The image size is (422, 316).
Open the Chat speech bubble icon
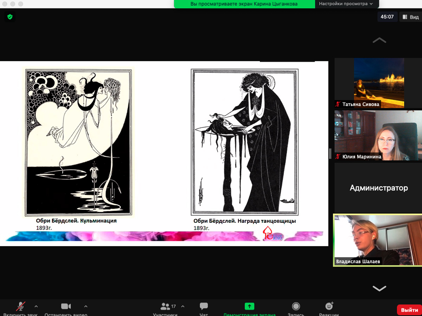204,306
